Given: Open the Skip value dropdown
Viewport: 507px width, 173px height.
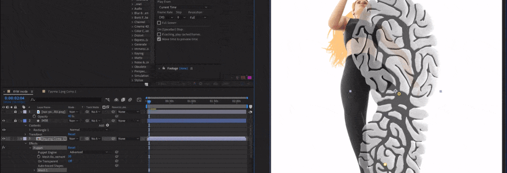Looking at the screenshot, I should click(x=181, y=17).
